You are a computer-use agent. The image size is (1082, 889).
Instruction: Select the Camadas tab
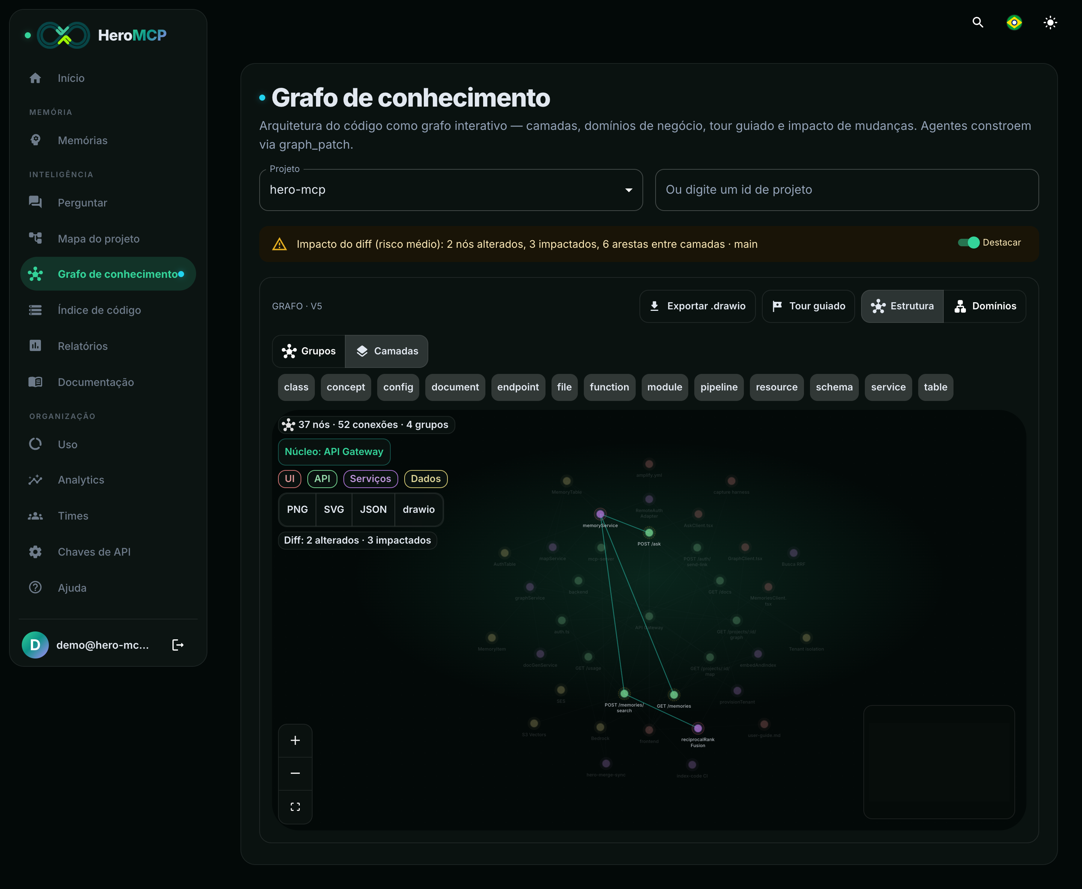[x=387, y=351]
